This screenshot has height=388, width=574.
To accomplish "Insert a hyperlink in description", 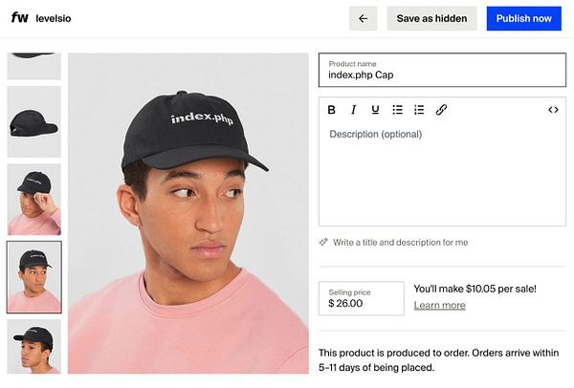I will point(441,110).
